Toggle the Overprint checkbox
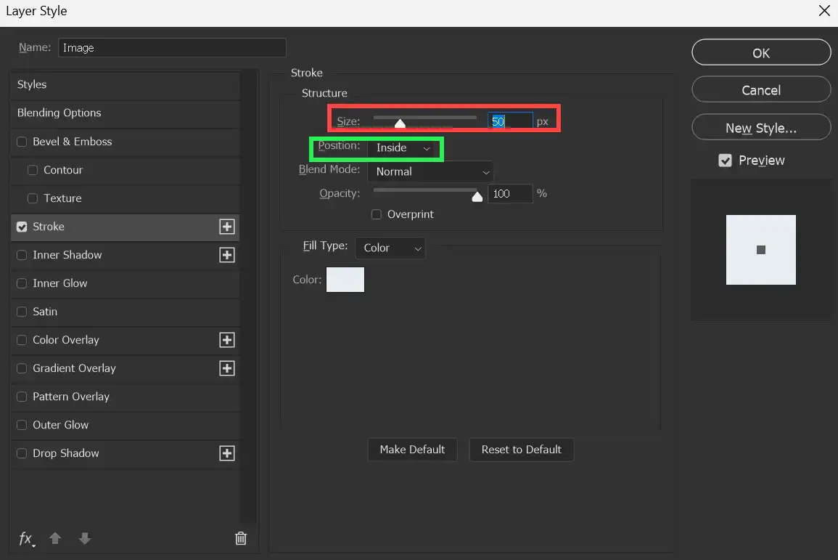The image size is (838, 560). [376, 214]
